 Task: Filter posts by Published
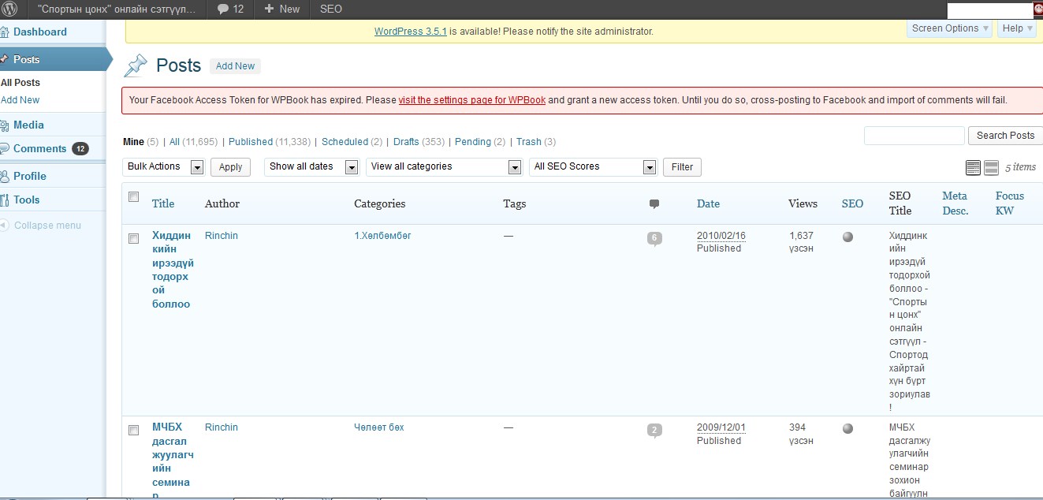click(x=251, y=142)
